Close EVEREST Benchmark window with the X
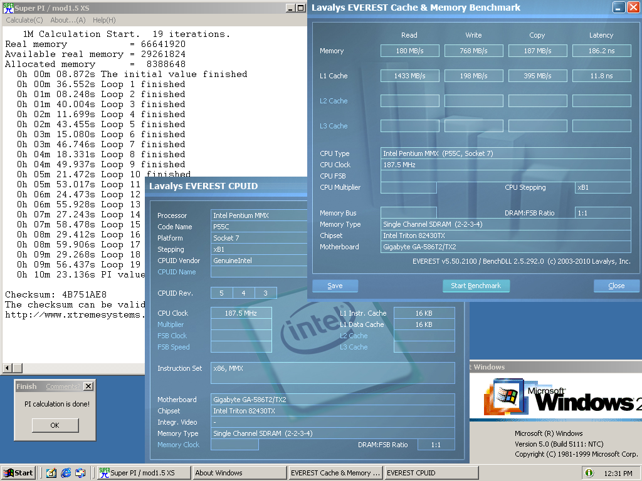Screen dimensions: 642x481 pyautogui.click(x=633, y=7)
